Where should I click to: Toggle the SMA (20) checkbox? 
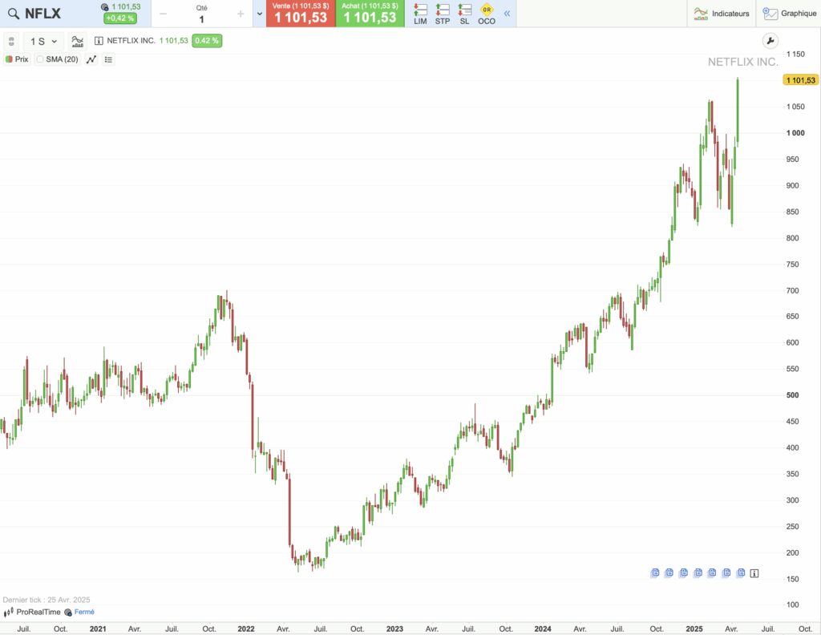pyautogui.click(x=40, y=59)
